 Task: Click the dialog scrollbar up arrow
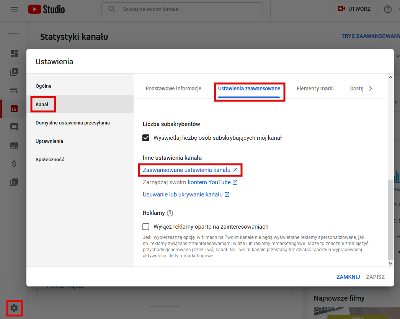[x=390, y=77]
